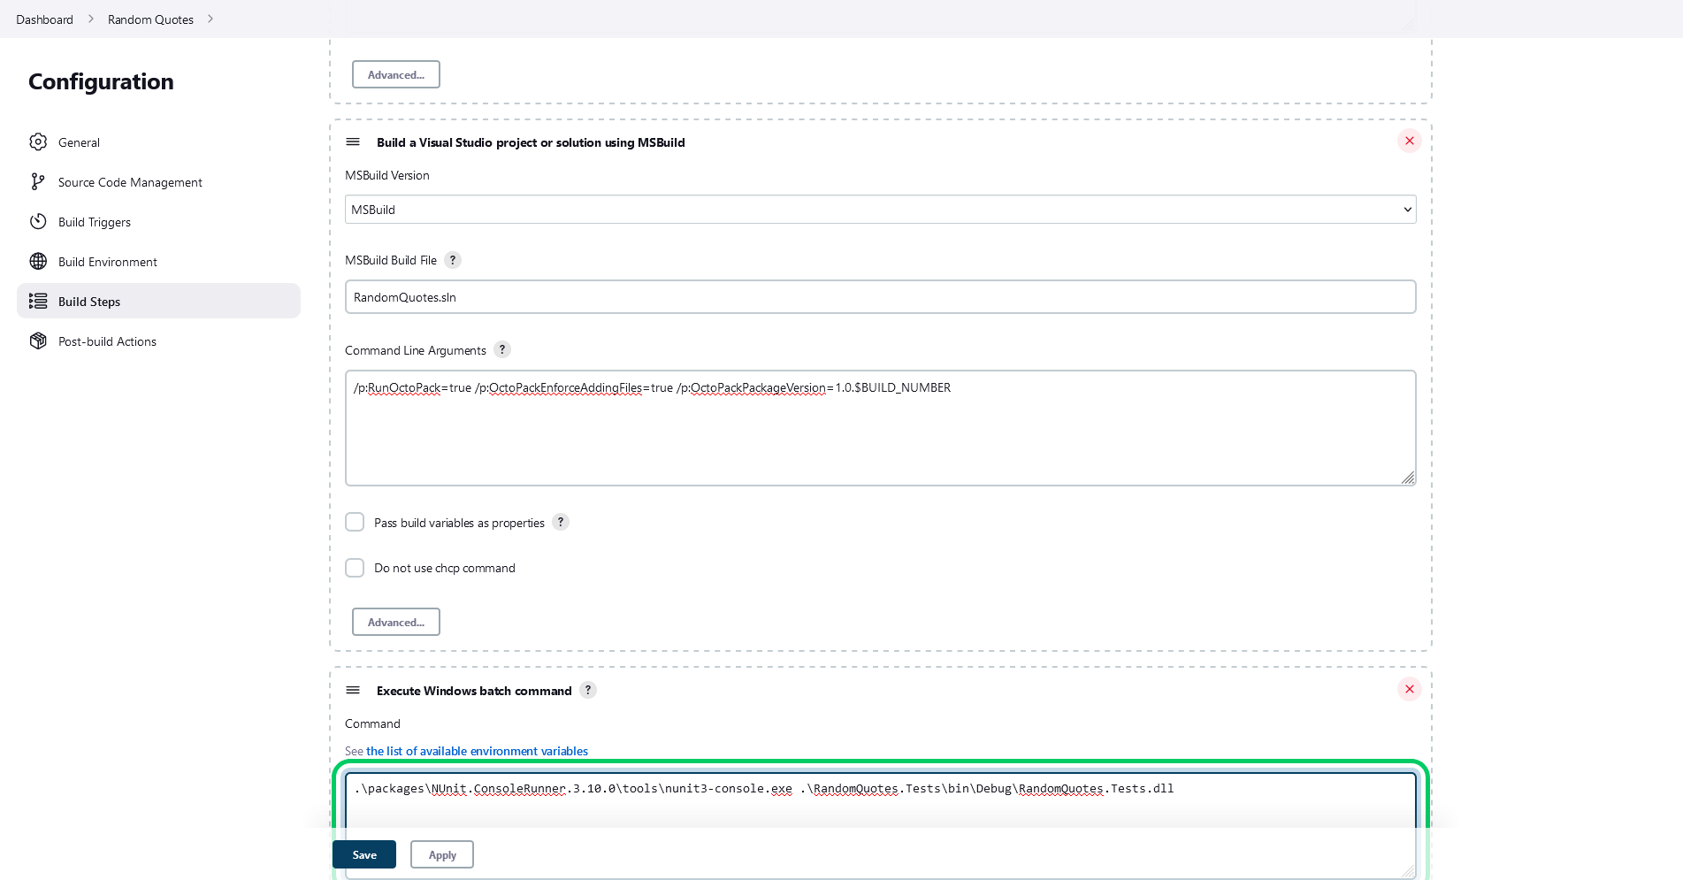This screenshot has width=1698, height=880.
Task: Open the Random Quotes breadcrumb link
Action: pyautogui.click(x=150, y=19)
